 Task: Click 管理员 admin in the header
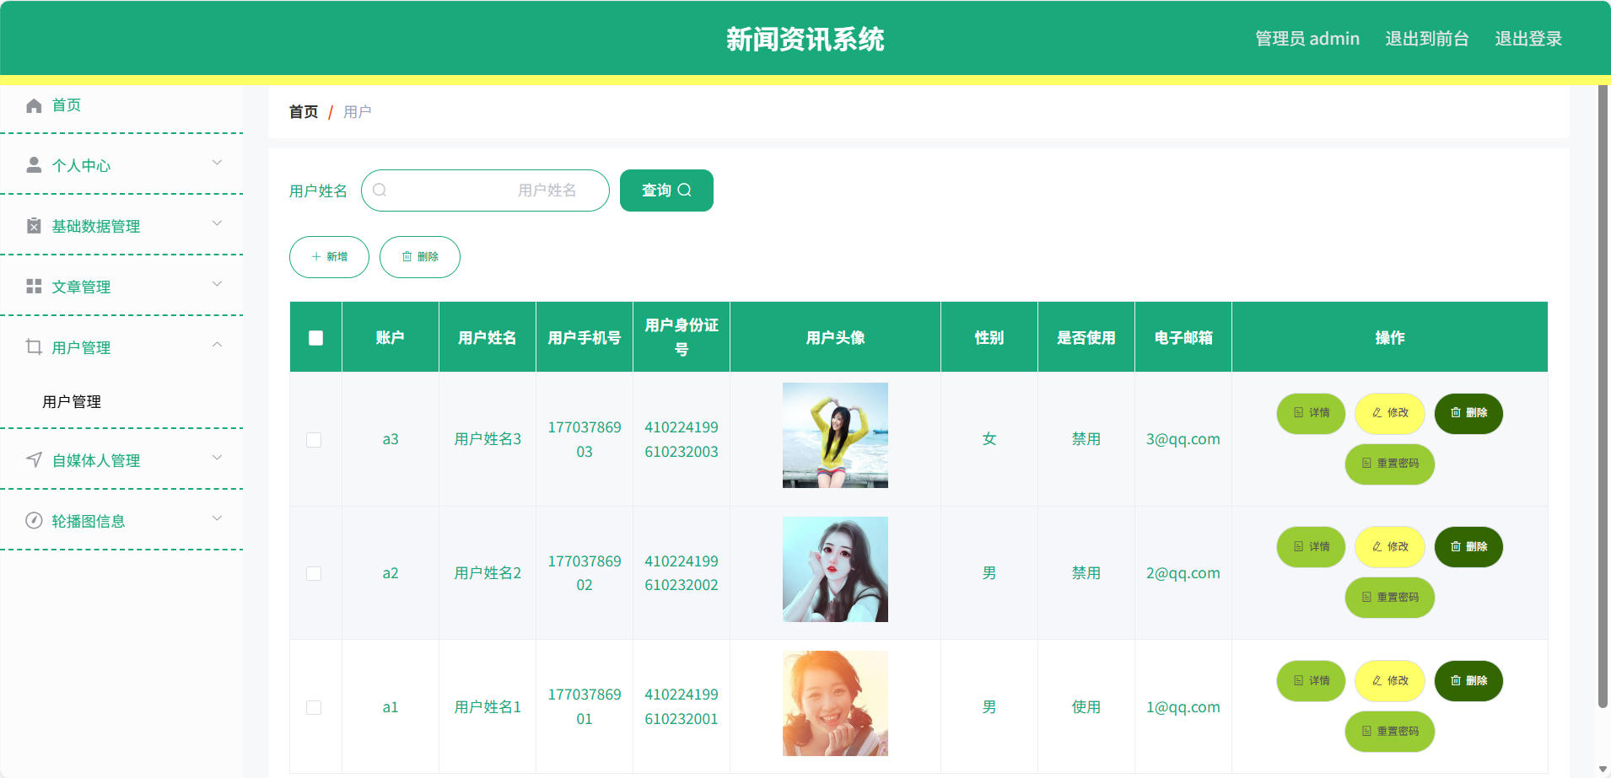1307,39
